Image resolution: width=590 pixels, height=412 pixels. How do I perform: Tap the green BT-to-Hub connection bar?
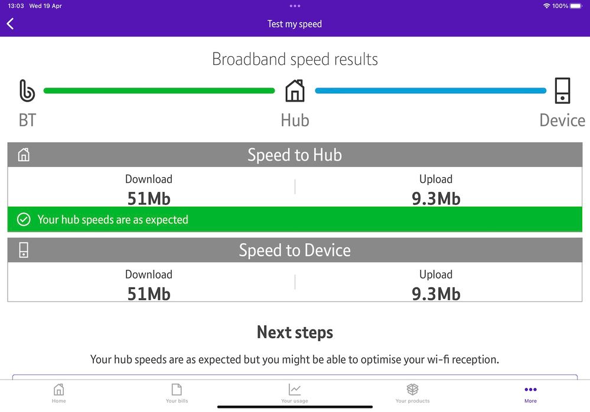tap(159, 91)
